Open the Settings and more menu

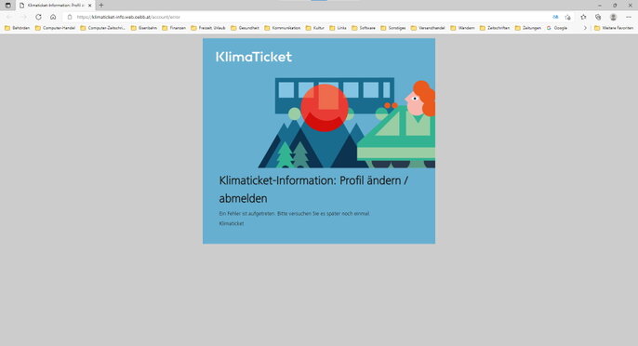(x=629, y=17)
